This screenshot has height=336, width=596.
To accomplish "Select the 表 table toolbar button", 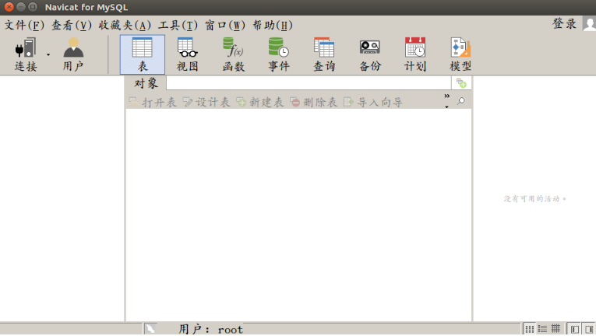I will (x=143, y=54).
